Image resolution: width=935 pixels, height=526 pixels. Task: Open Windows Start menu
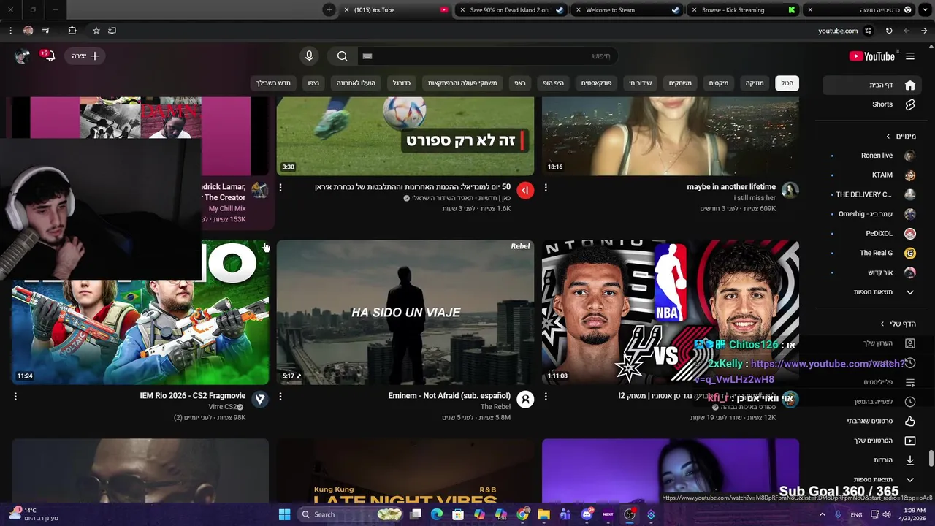pyautogui.click(x=285, y=514)
